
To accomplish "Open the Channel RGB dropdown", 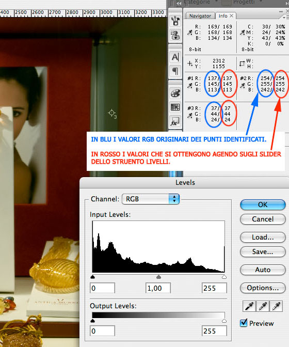I will pos(151,199).
